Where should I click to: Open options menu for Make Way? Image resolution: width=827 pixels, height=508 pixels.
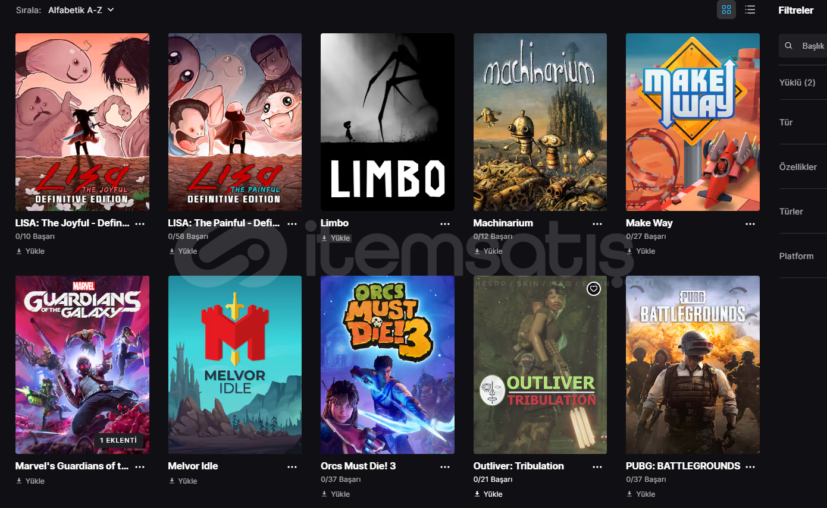click(750, 224)
